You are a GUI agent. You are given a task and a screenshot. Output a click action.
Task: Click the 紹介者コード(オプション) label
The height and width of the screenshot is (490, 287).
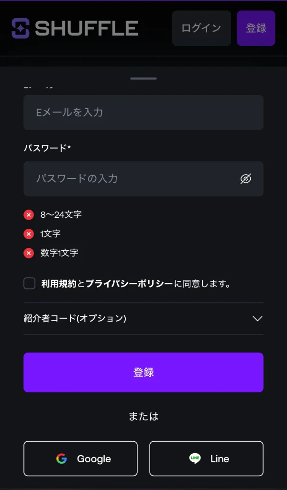coord(75,319)
